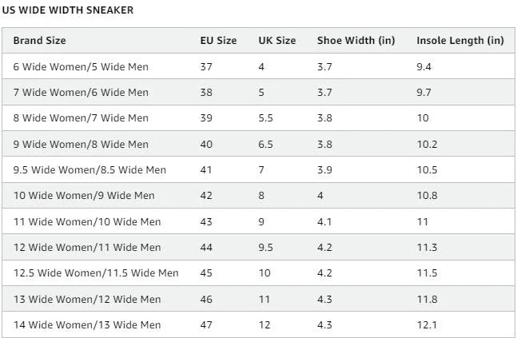
Task: Select the 12.5 Wide Women/11.5 Wide Men row
Action: pyautogui.click(x=96, y=273)
